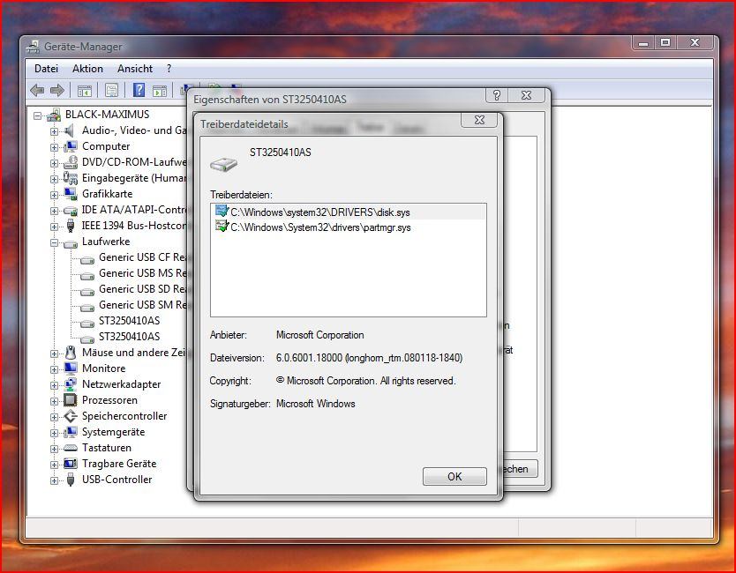This screenshot has height=573, width=736.
Task: Select the Tragbare Geräte tree label
Action: [119, 464]
